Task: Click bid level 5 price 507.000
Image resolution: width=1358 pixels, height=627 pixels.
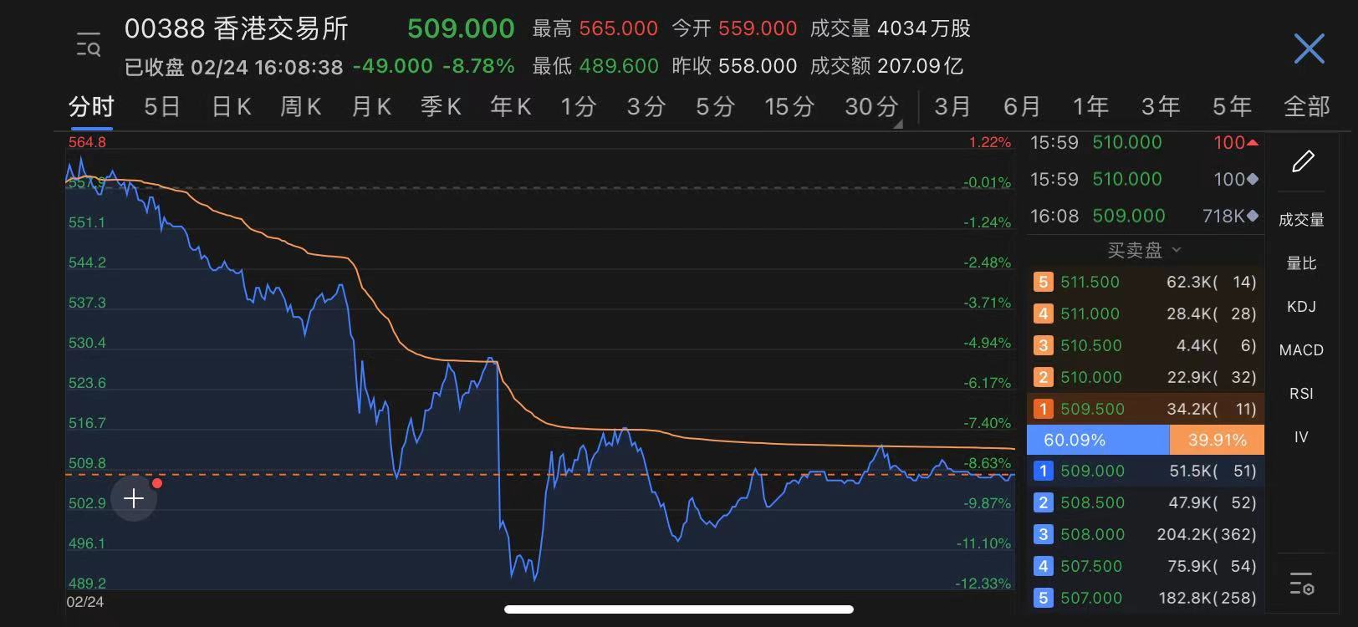Action: (x=1091, y=598)
